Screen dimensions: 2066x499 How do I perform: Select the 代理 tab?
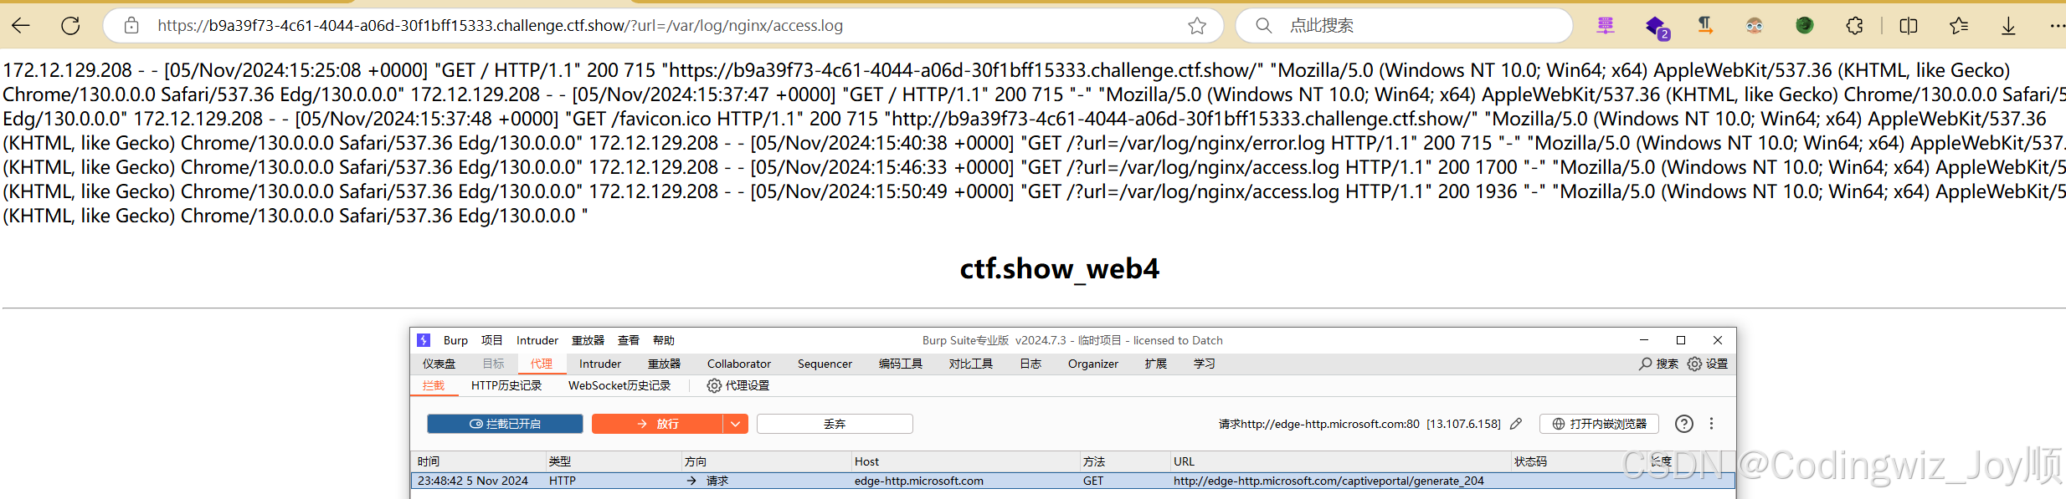click(542, 364)
